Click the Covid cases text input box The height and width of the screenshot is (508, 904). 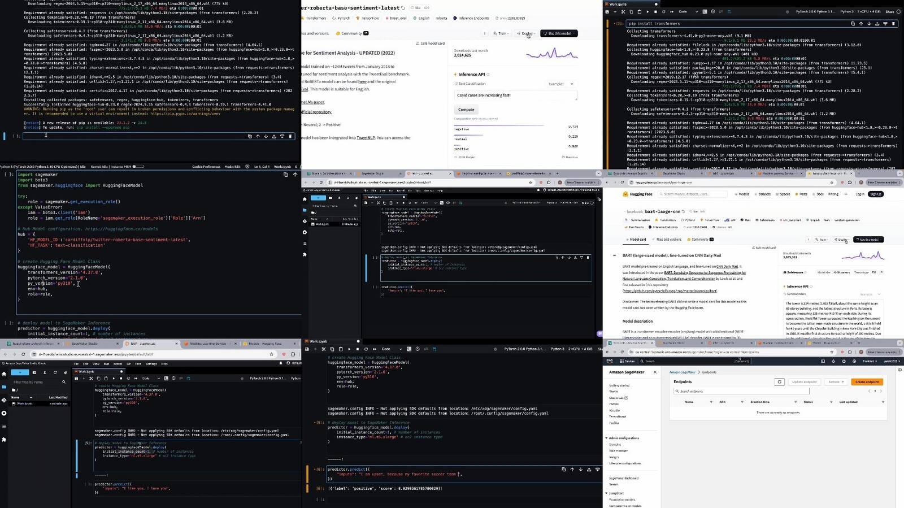516,95
